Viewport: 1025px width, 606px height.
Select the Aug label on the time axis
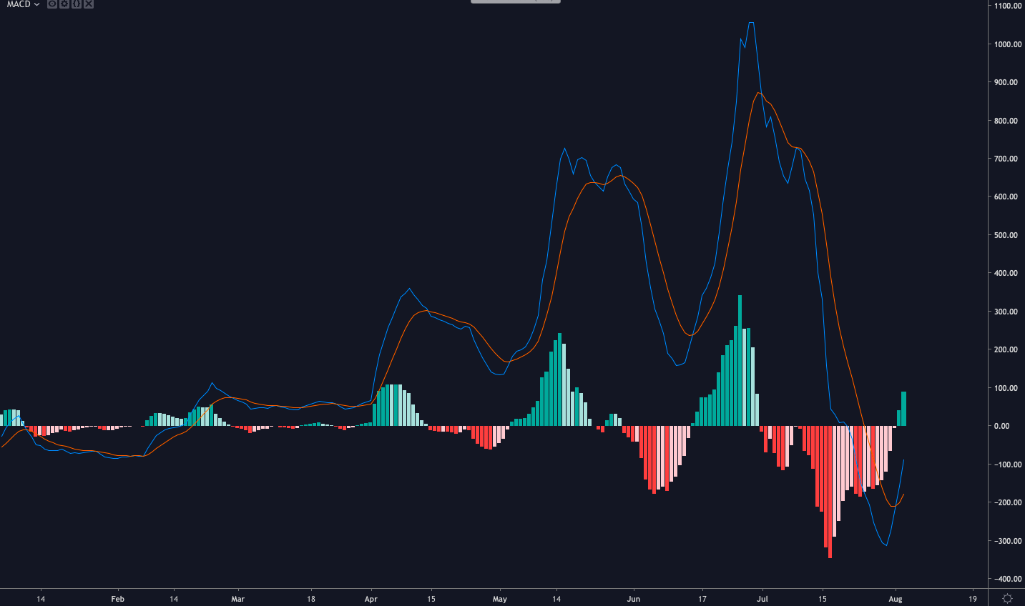[896, 599]
